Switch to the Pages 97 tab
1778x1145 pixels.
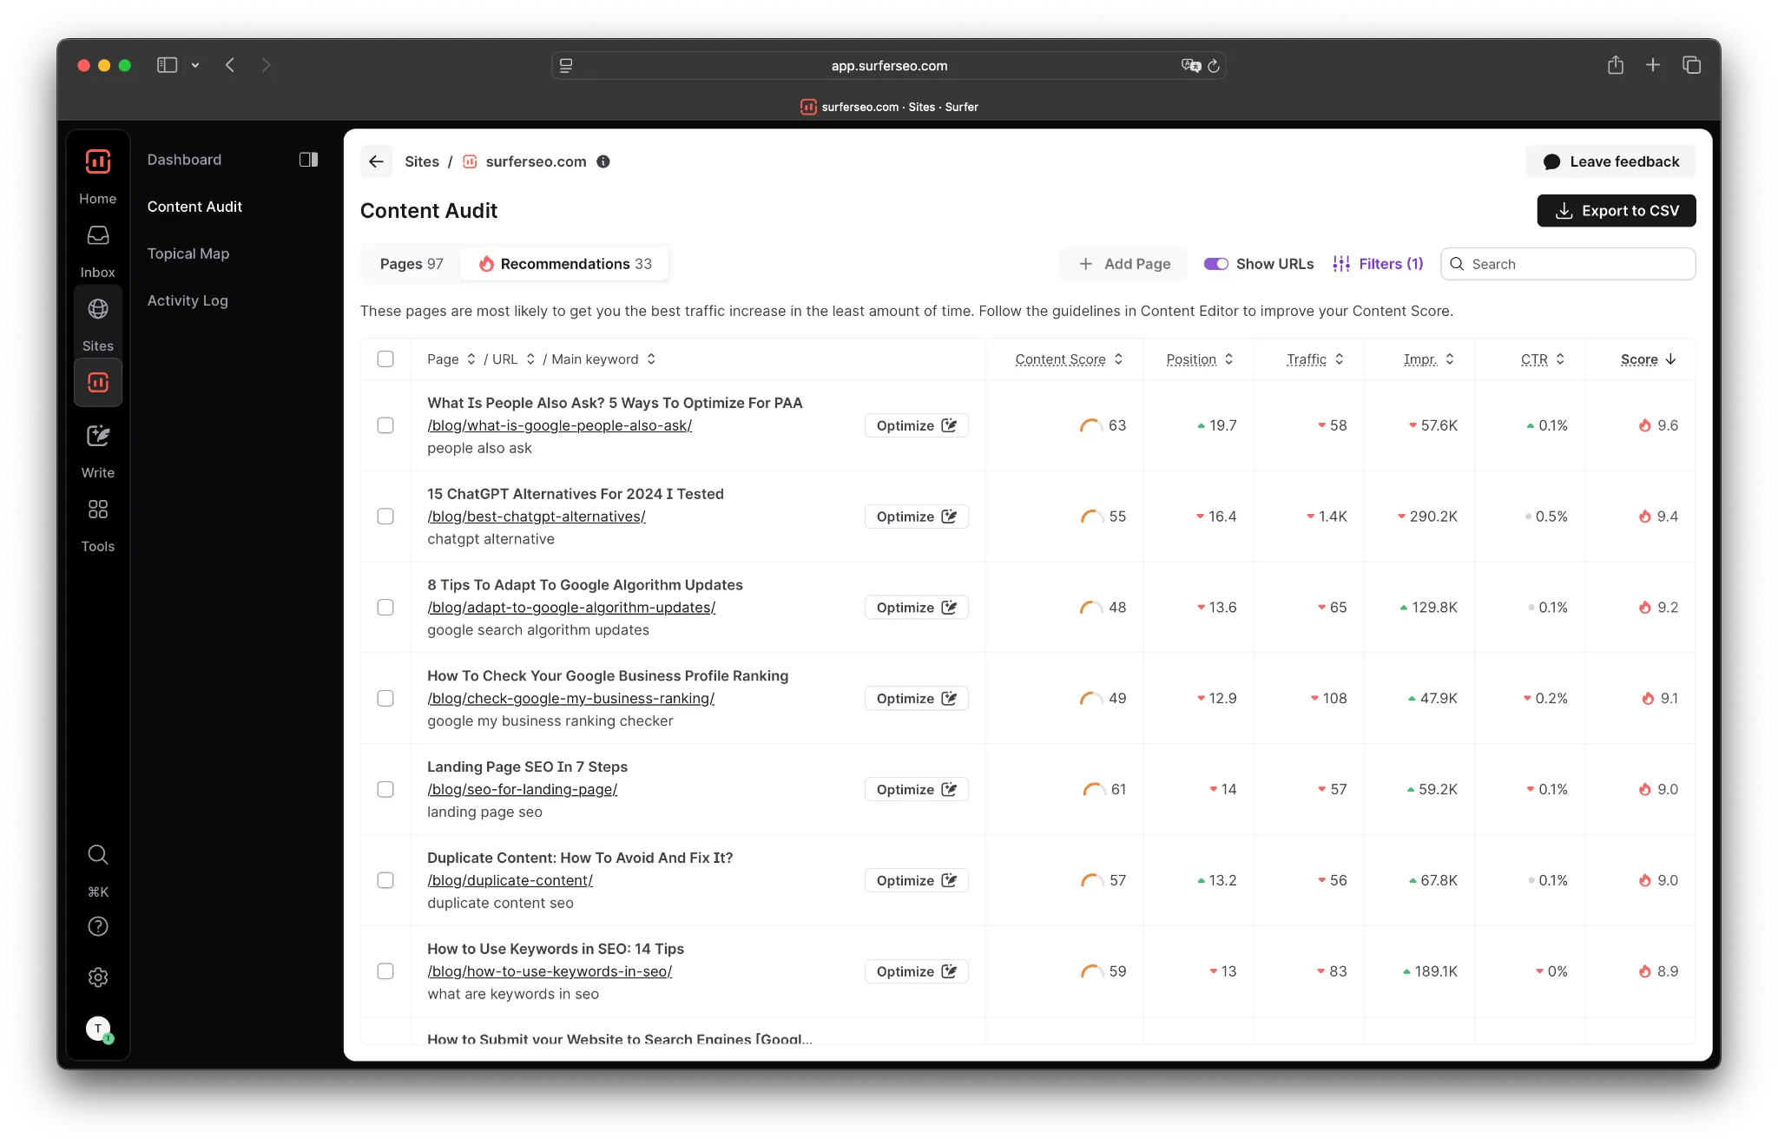coord(412,264)
